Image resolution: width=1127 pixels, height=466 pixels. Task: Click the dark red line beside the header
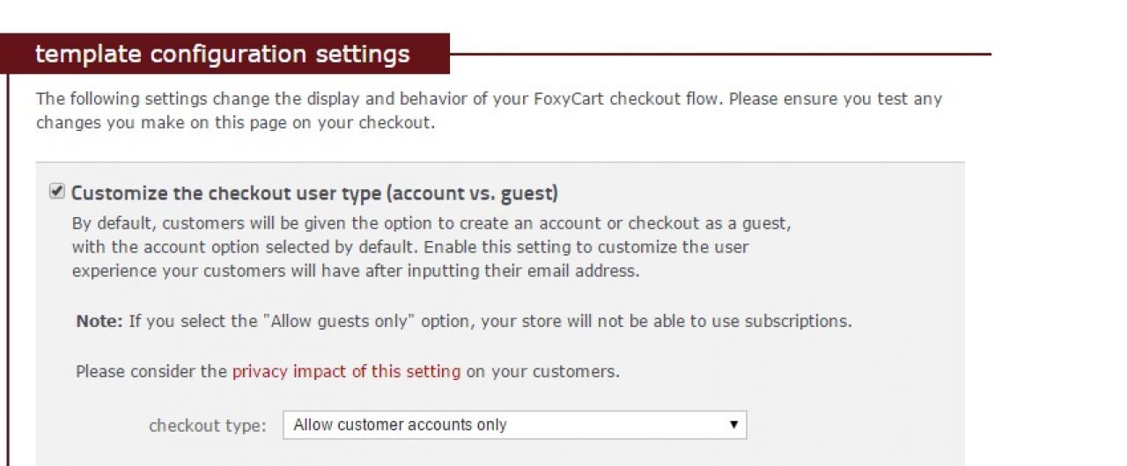tap(720, 55)
